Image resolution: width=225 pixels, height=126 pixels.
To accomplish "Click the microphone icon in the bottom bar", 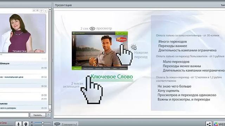I will [x=18, y=124].
